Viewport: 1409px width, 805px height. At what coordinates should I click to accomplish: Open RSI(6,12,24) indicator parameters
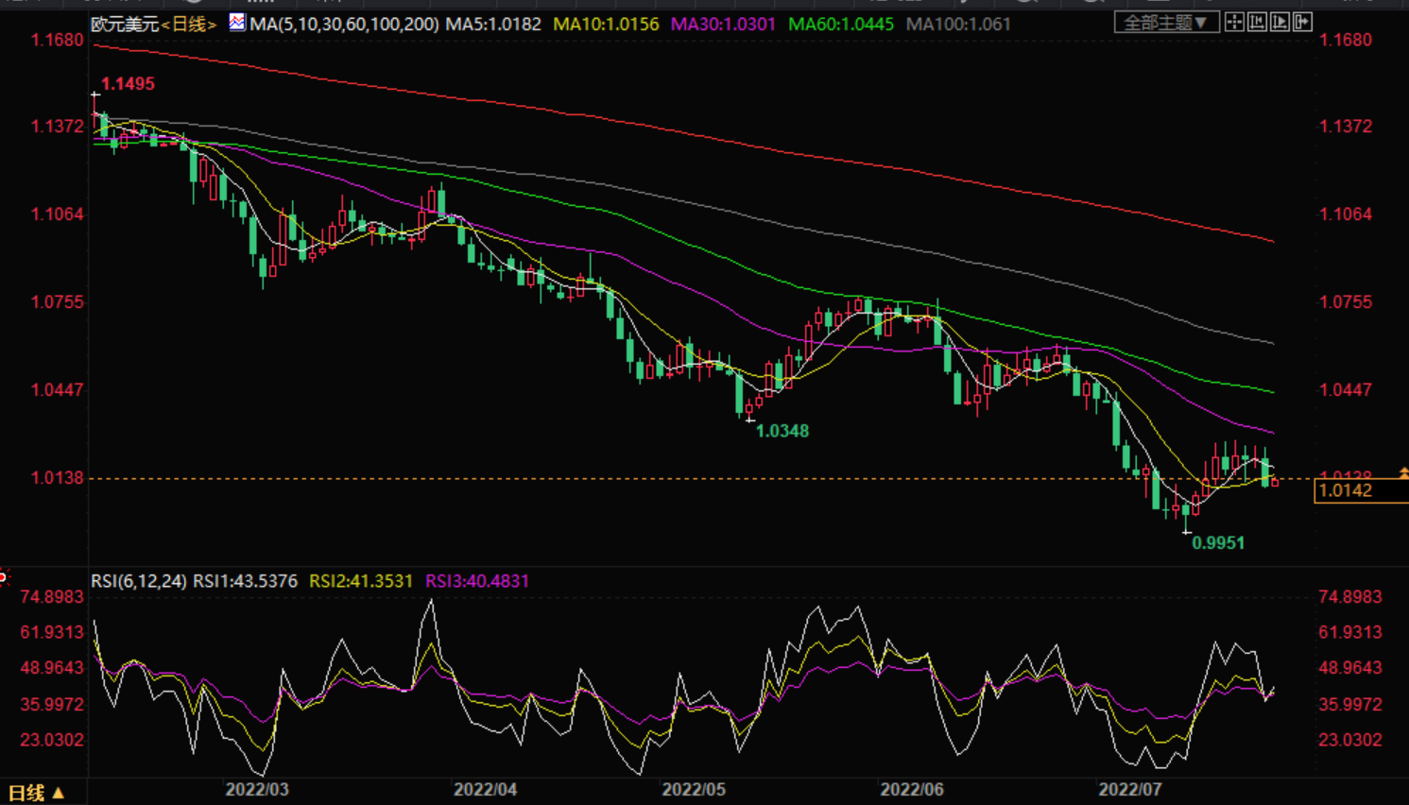[x=138, y=581]
